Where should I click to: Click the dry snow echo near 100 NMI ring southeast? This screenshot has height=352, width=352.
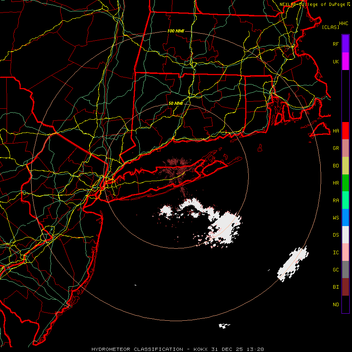click(293, 264)
